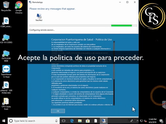Click the policy text scrollbar
166x124 pixels.
tap(114, 73)
